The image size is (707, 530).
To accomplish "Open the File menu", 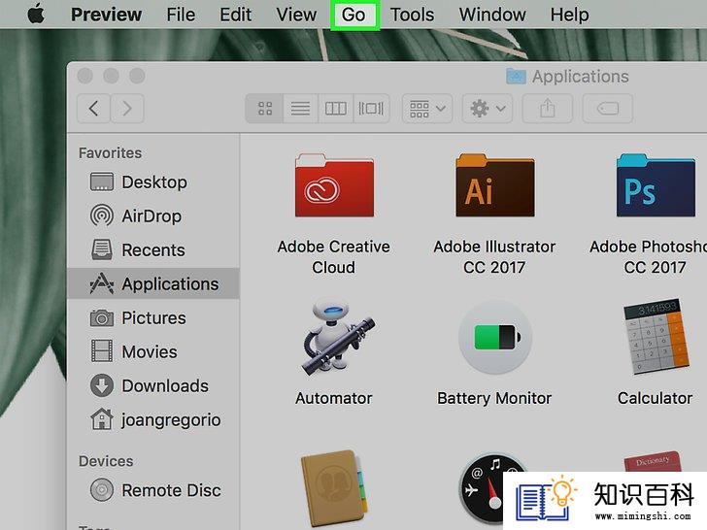I will pyautogui.click(x=181, y=15).
